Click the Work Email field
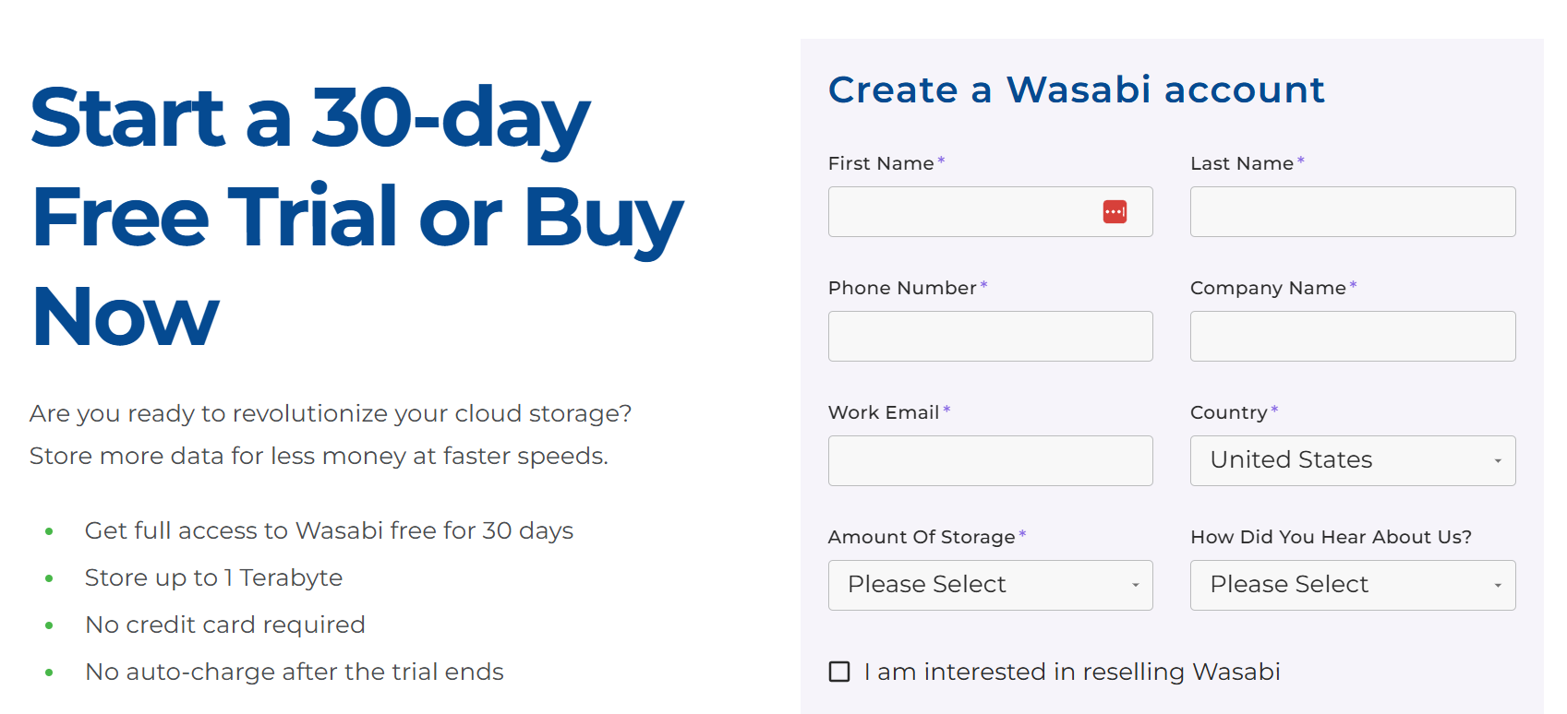 tap(990, 460)
